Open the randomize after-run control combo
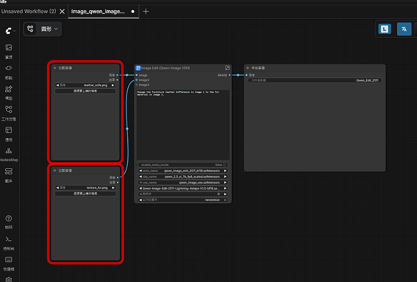The height and width of the screenshot is (282, 417). click(183, 200)
